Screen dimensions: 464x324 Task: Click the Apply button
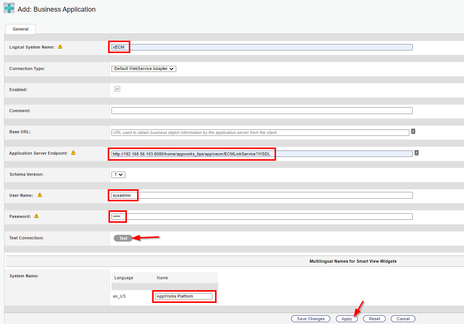(346, 319)
